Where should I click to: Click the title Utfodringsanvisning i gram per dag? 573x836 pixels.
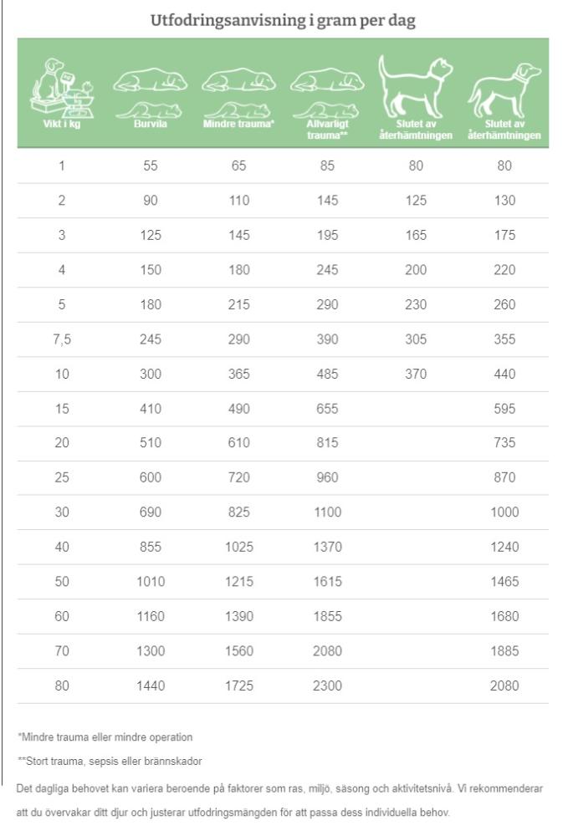coord(283,21)
